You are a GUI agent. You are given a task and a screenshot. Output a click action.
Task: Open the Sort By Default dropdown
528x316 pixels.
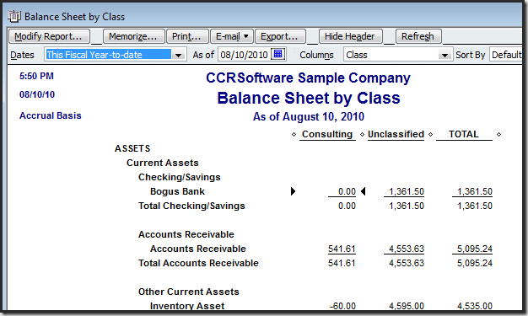point(507,55)
